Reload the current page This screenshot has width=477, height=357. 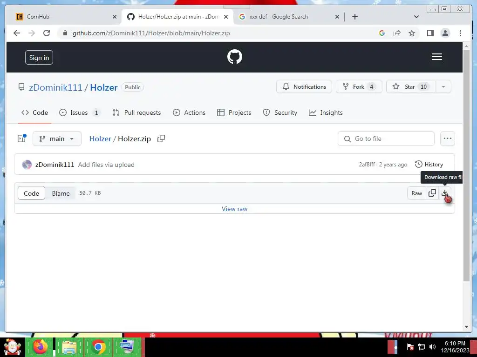[47, 33]
